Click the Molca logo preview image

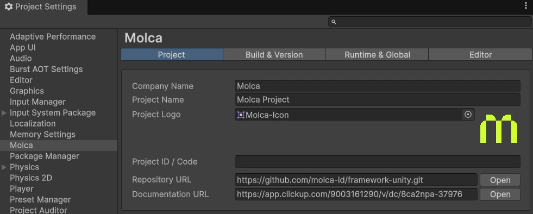499,128
